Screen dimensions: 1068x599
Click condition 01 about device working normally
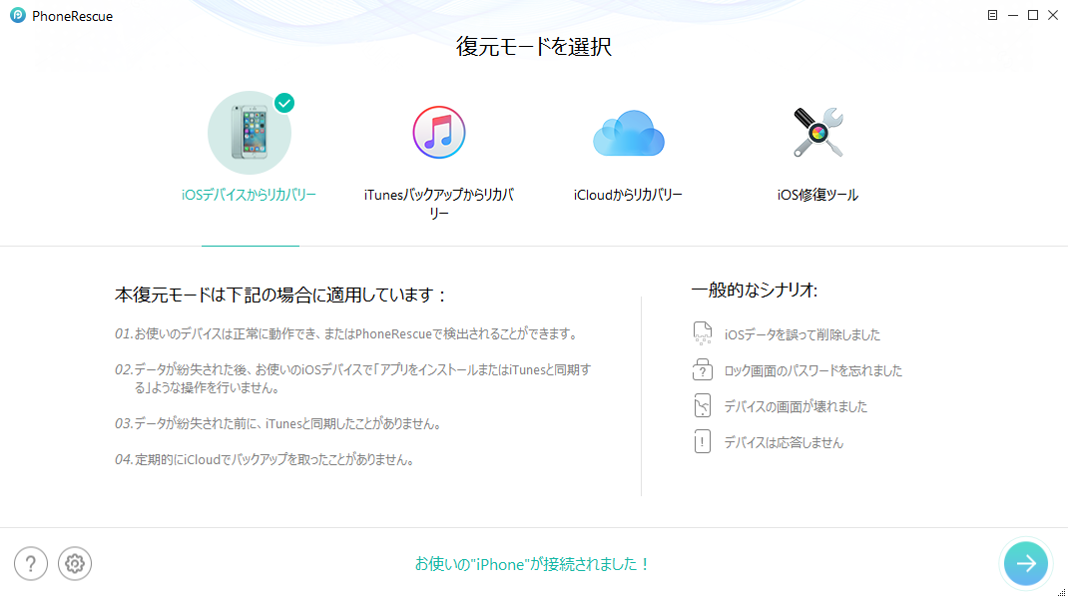(x=347, y=333)
